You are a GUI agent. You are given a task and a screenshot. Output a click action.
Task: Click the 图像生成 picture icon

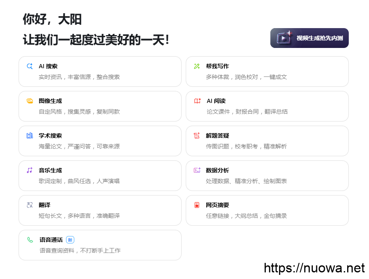click(x=30, y=101)
